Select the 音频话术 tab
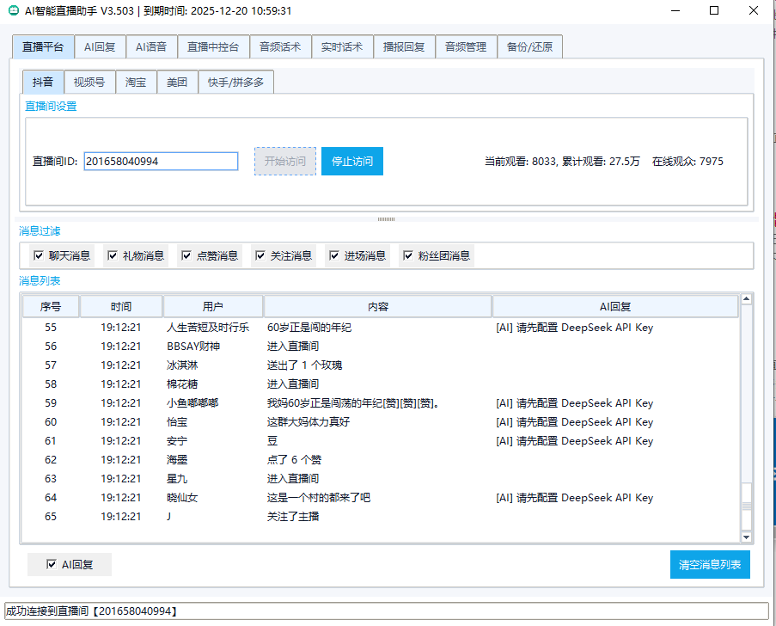The width and height of the screenshot is (776, 626). point(279,46)
